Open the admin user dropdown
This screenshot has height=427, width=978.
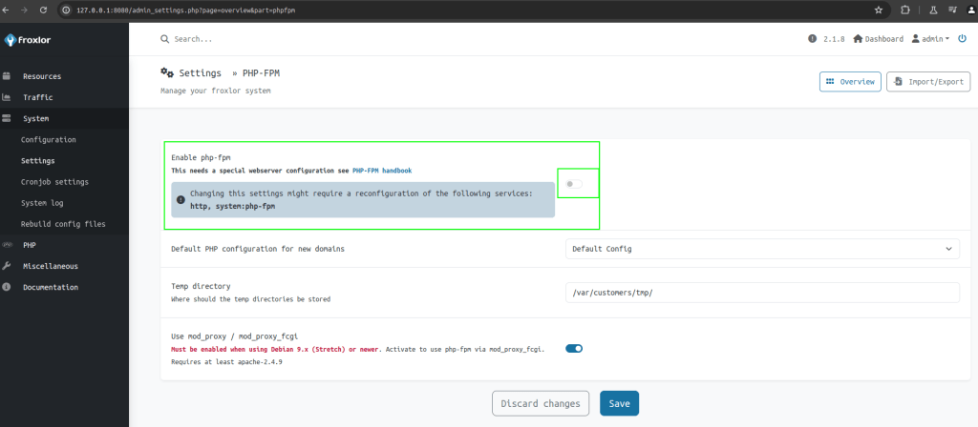pyautogui.click(x=930, y=39)
